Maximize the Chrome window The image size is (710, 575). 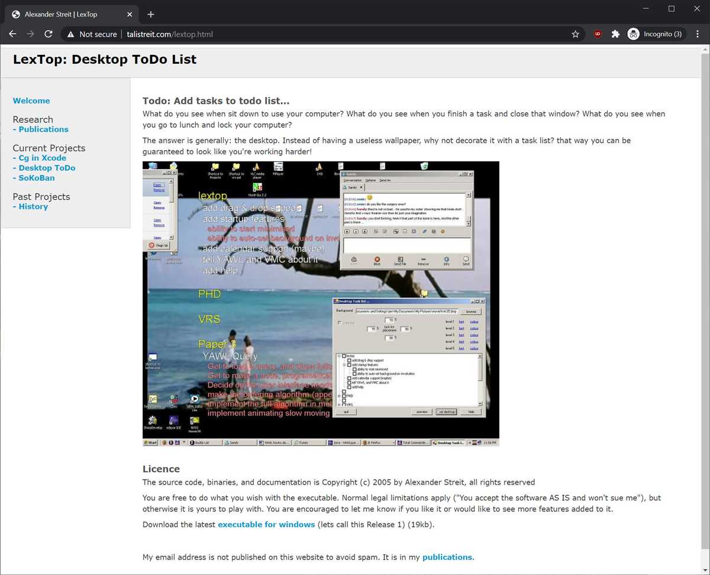(x=672, y=8)
